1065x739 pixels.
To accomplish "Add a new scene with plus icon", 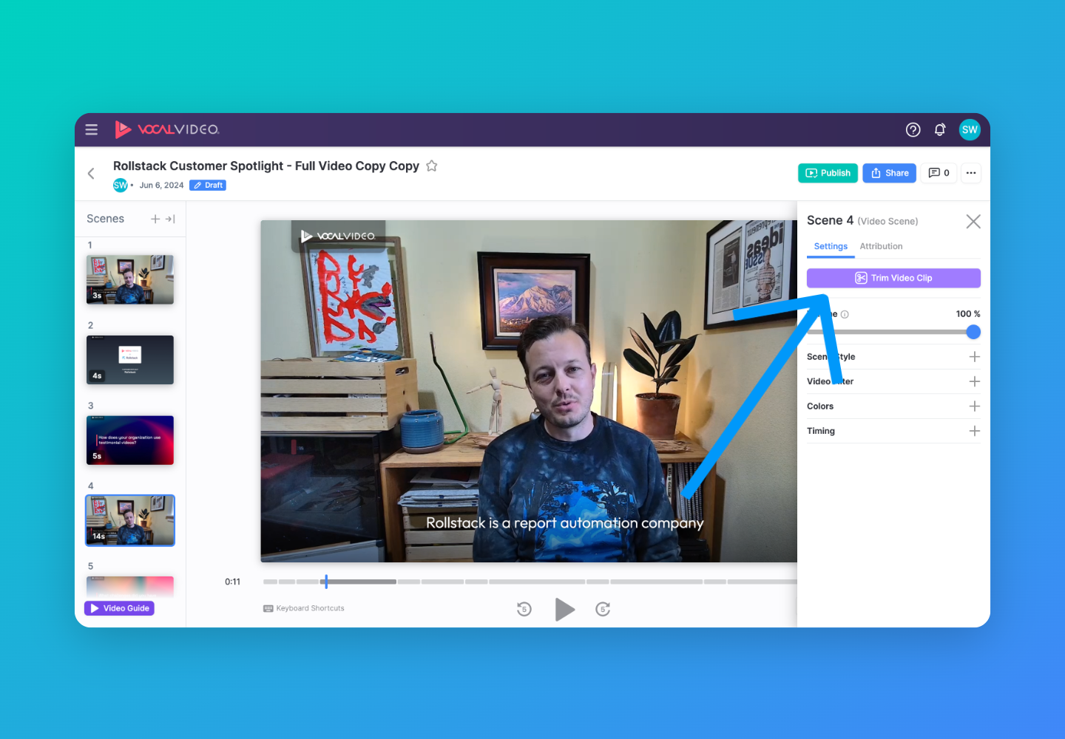I will (x=155, y=219).
